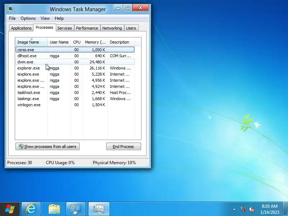Open the File menu
The image size is (288, 216).
[12, 18]
